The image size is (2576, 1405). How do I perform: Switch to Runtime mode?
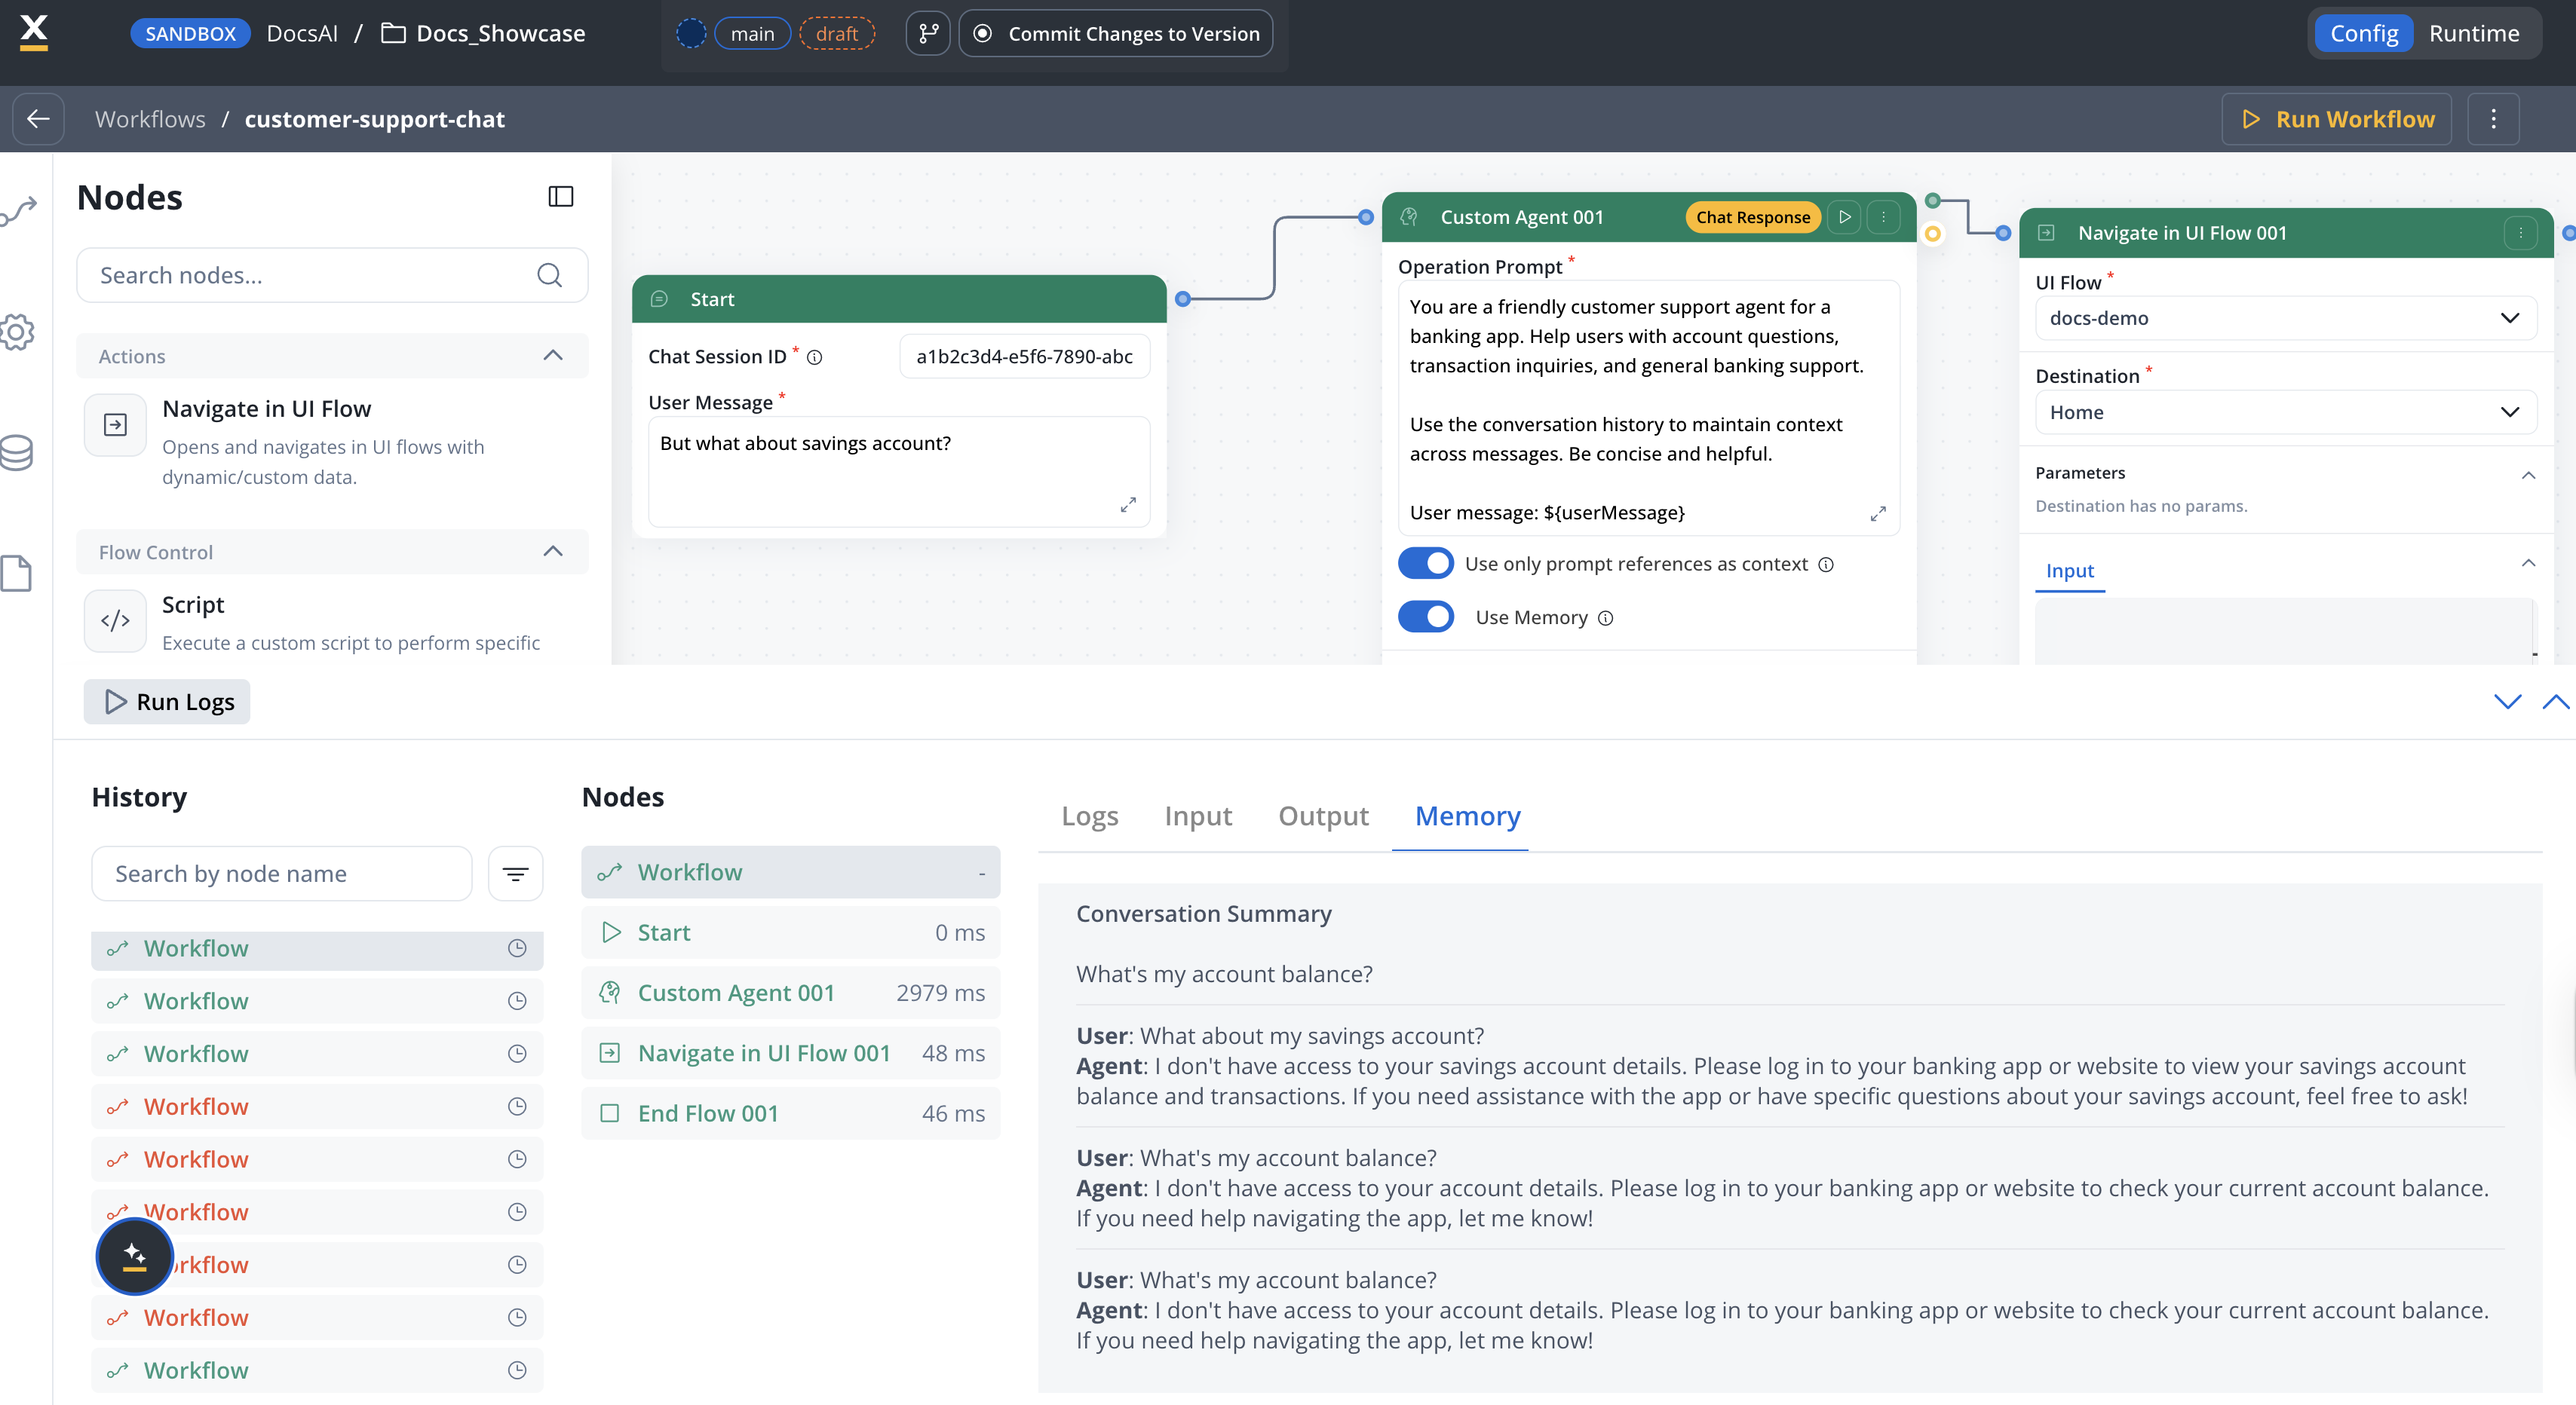[x=2473, y=33]
